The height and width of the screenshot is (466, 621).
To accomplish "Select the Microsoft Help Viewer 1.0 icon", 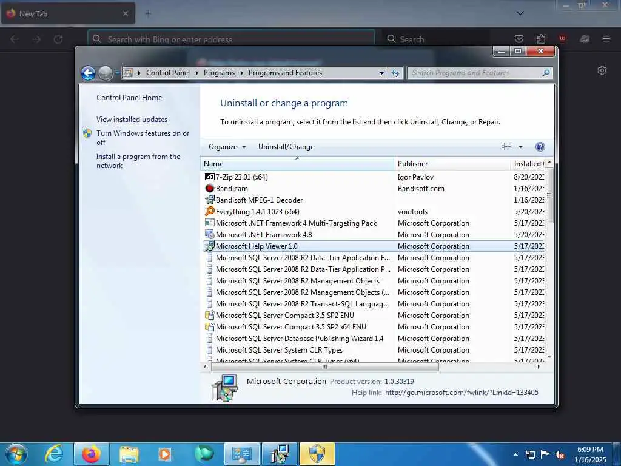I will tap(209, 246).
